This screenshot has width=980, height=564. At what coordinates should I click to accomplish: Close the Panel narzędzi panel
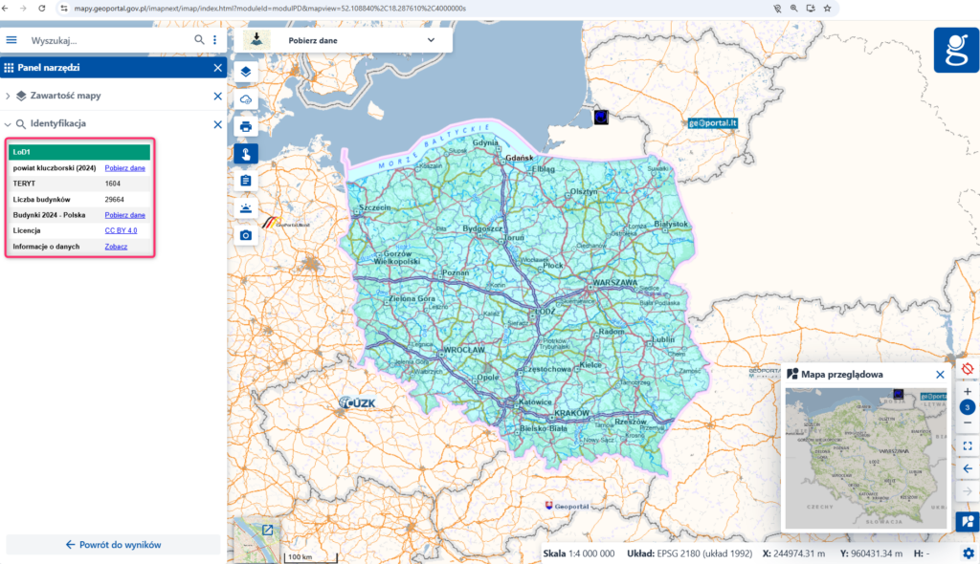pos(217,68)
